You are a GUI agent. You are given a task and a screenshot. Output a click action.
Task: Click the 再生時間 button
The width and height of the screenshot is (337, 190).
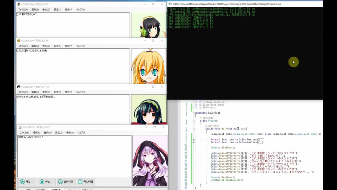tap(86, 182)
